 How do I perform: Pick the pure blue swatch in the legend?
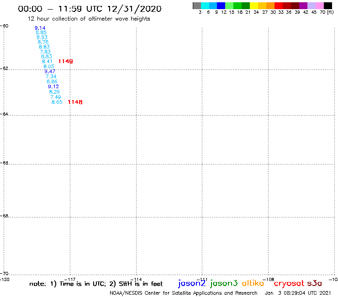pyautogui.click(x=221, y=5)
